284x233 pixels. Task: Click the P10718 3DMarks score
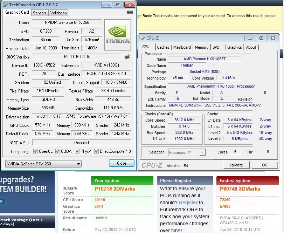pos(115,189)
